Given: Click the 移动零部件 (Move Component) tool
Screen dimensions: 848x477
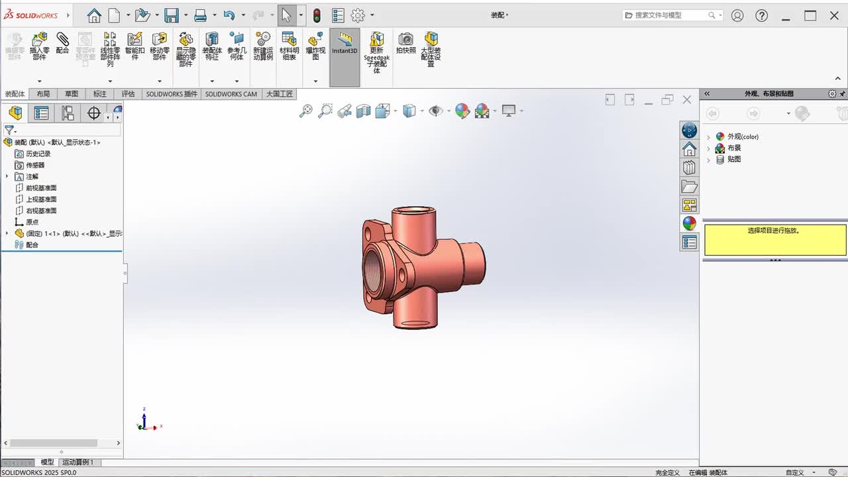Looking at the screenshot, I should click(x=160, y=46).
